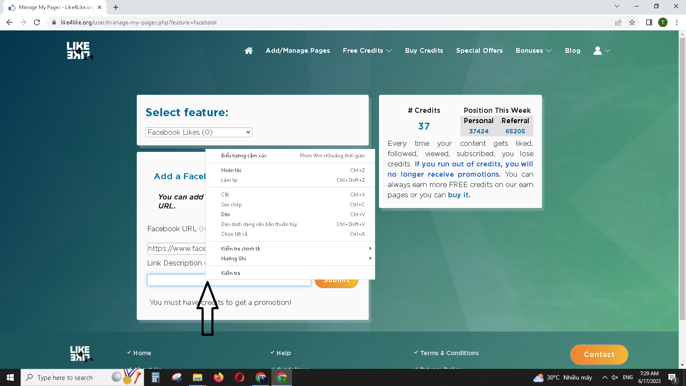
Task: Click the 'buy it.' link
Action: [459, 195]
